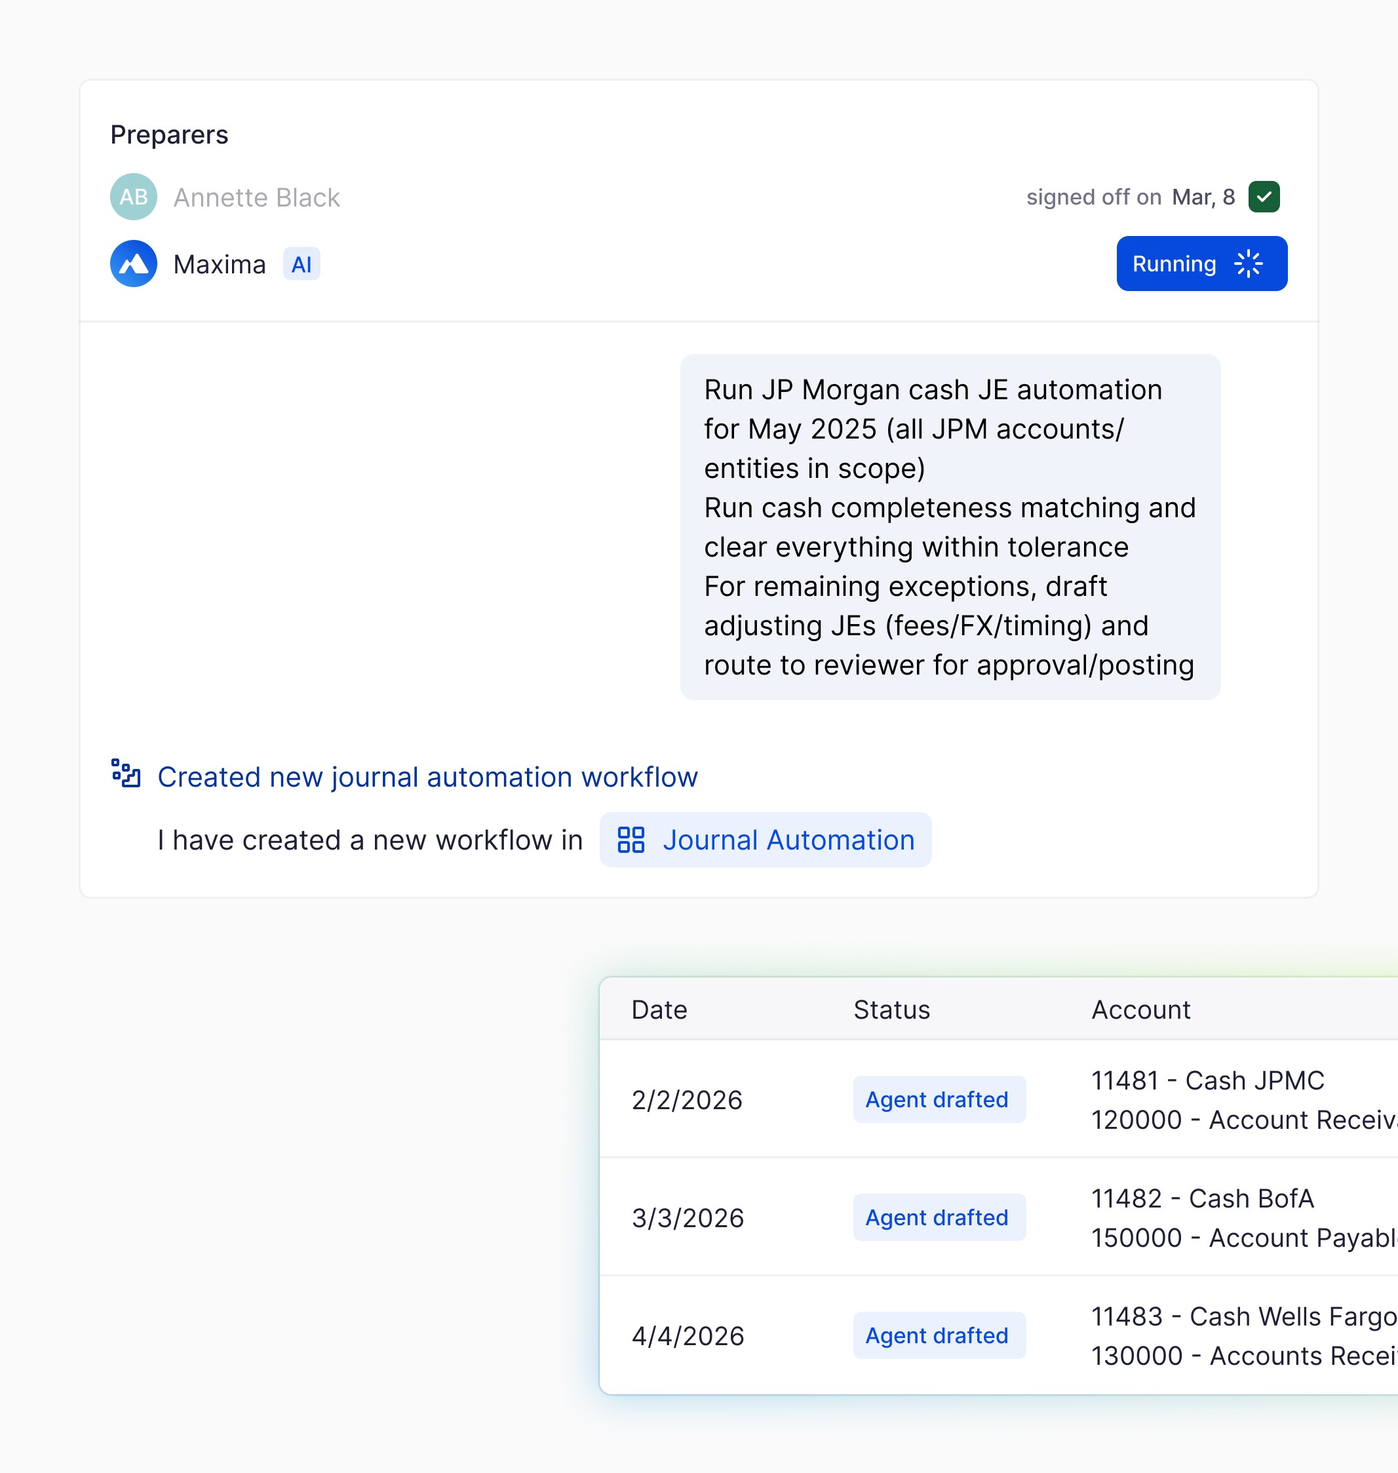Click the Annette Black AB avatar
The height and width of the screenshot is (1473, 1398).
(x=134, y=197)
